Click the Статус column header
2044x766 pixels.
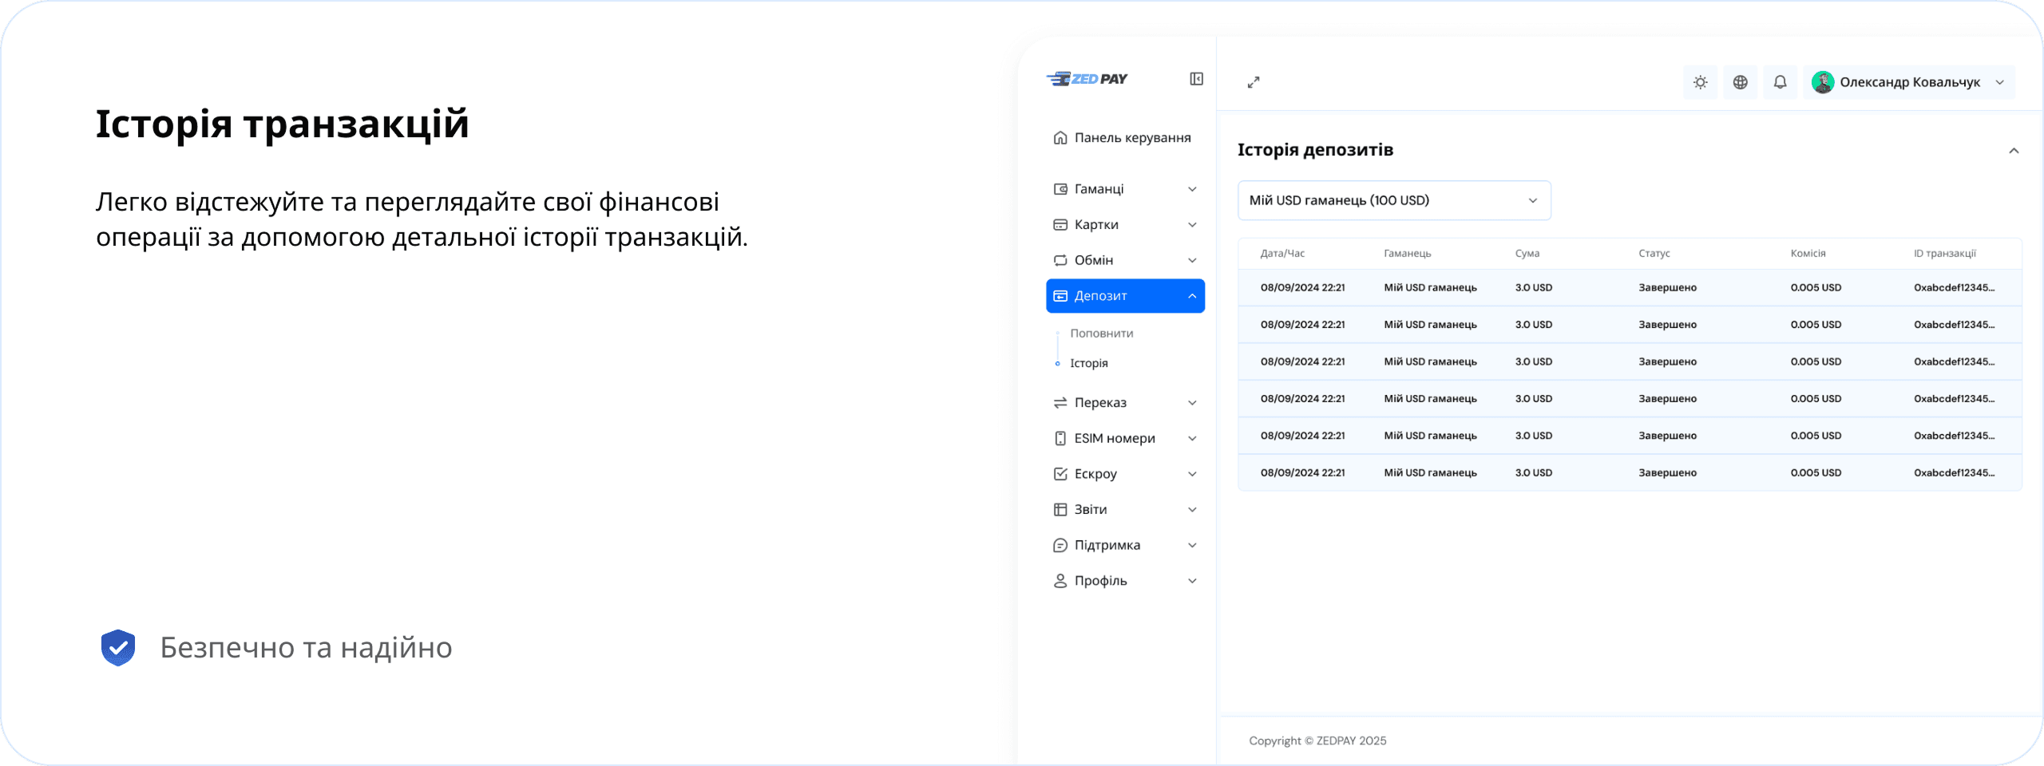click(x=1654, y=254)
